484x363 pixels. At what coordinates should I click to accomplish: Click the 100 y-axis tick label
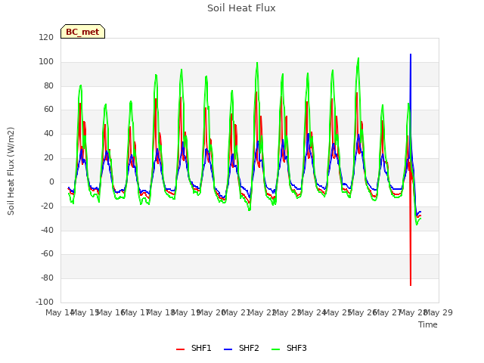46,61
